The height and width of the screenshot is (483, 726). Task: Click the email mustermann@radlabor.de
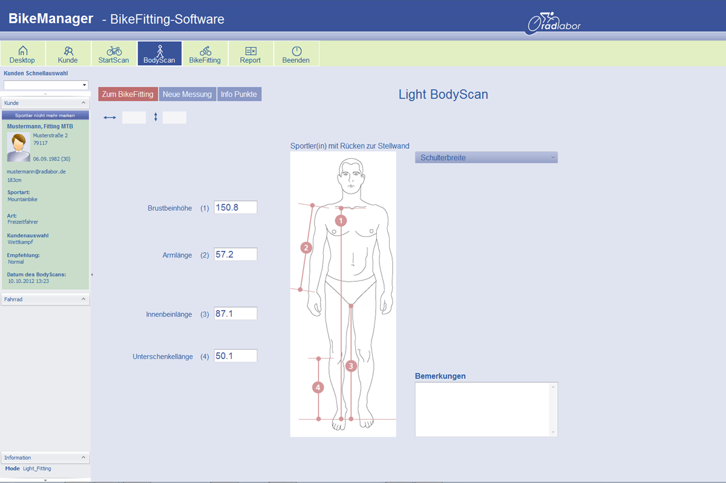[36, 172]
